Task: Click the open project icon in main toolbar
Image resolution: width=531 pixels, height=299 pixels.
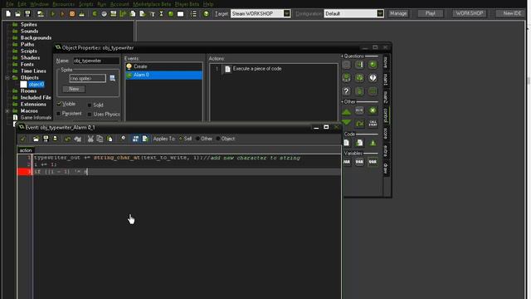Action: [17, 14]
